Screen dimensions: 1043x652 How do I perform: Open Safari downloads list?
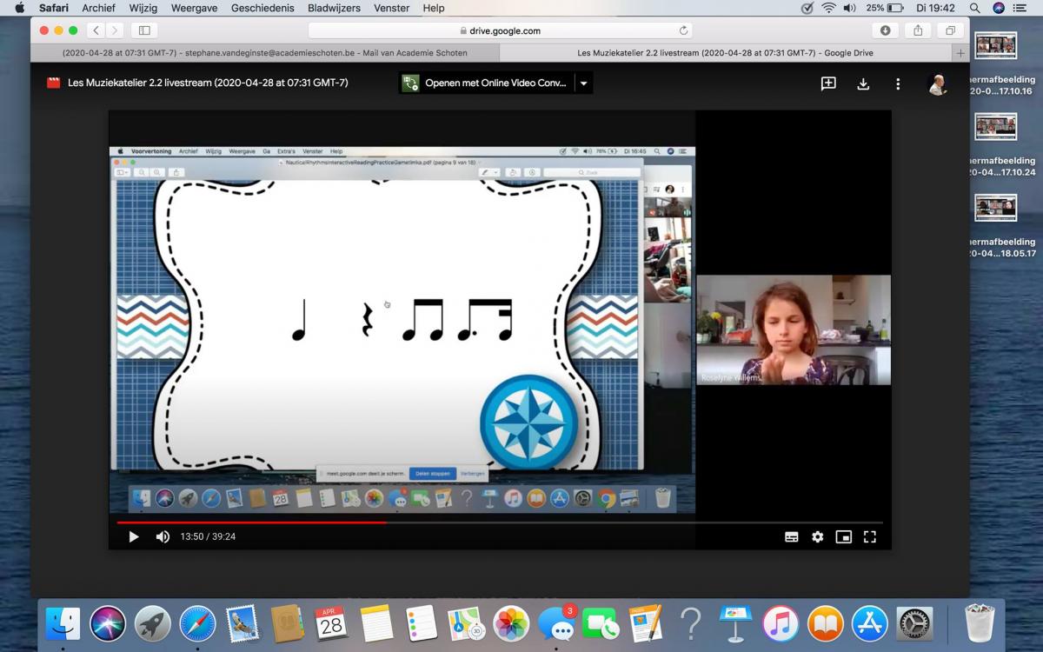click(x=885, y=30)
